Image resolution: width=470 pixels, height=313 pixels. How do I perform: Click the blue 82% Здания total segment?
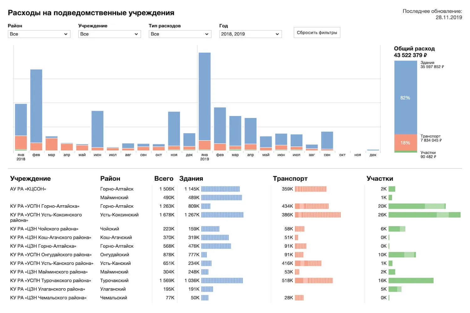[x=405, y=98]
